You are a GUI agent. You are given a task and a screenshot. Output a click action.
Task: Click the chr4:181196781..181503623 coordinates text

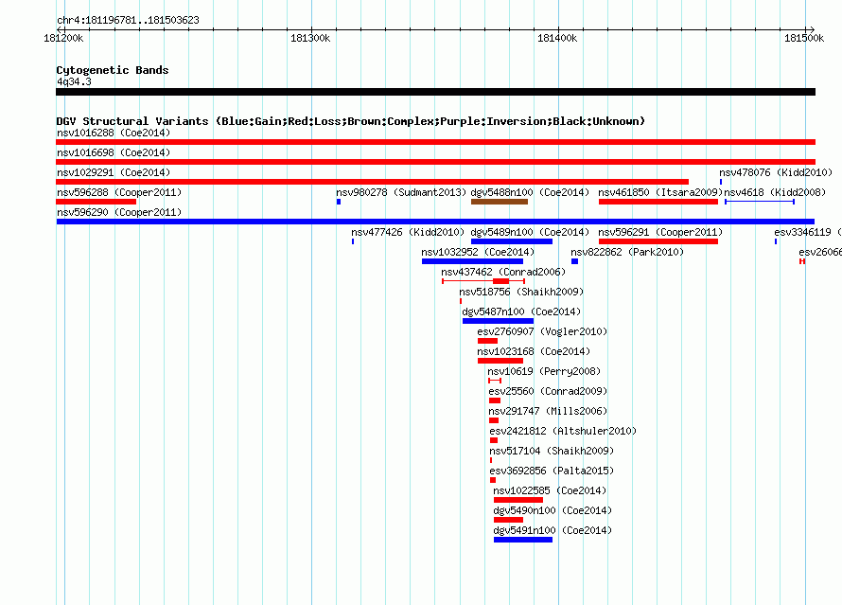tap(128, 21)
